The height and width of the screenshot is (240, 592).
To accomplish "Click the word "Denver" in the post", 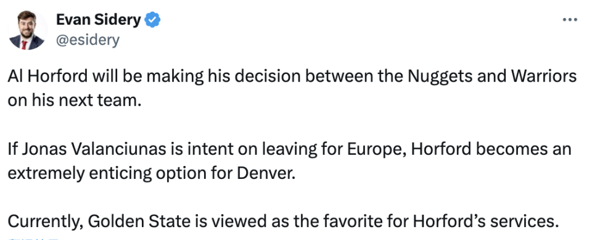I will 265,173.
